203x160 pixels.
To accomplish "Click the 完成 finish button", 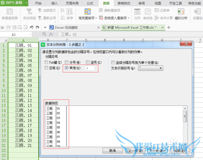I will 179,151.
